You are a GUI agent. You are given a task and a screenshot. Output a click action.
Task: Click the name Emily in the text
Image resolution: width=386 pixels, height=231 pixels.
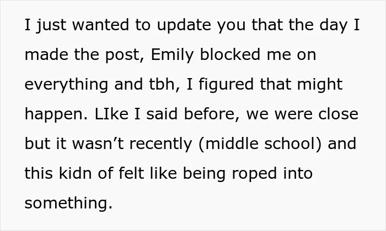coord(172,55)
